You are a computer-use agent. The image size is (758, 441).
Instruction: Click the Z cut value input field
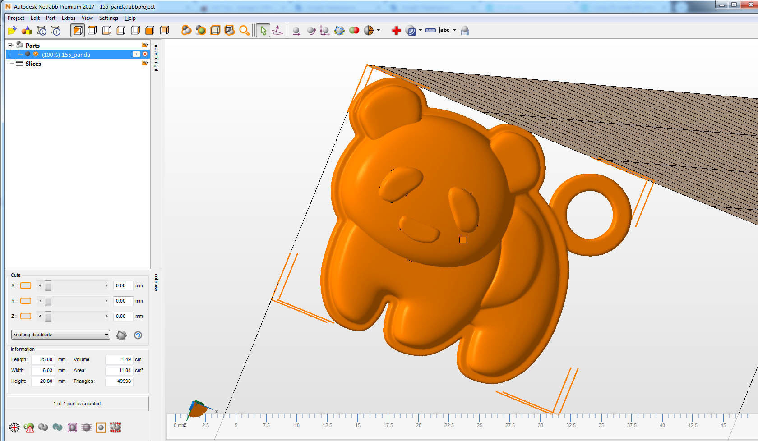point(123,316)
